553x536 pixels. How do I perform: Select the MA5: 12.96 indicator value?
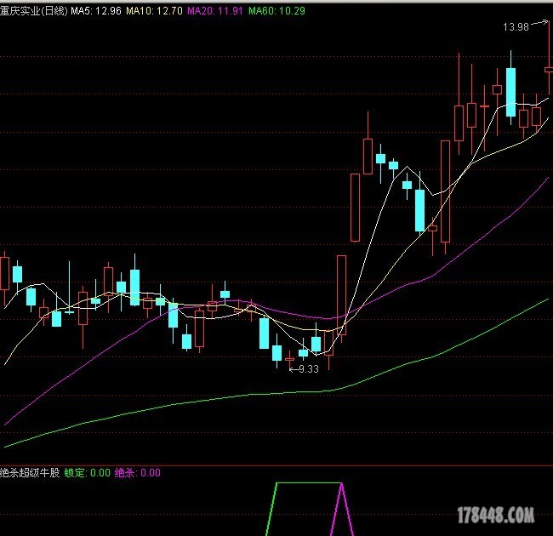[96, 11]
